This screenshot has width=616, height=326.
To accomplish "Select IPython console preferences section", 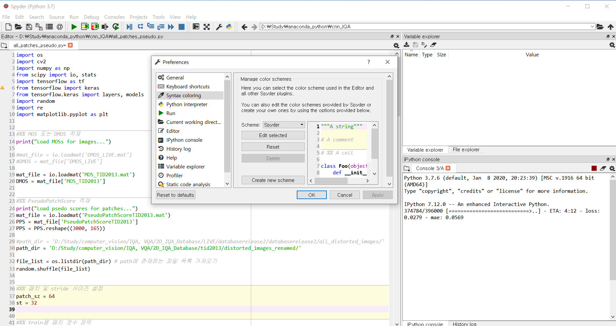I will pyautogui.click(x=190, y=140).
